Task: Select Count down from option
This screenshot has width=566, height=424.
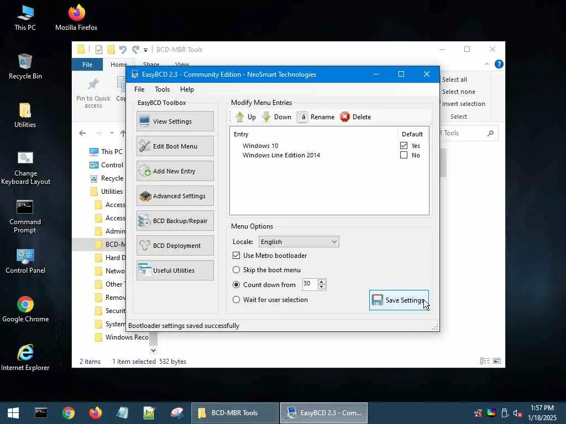Action: (x=236, y=284)
